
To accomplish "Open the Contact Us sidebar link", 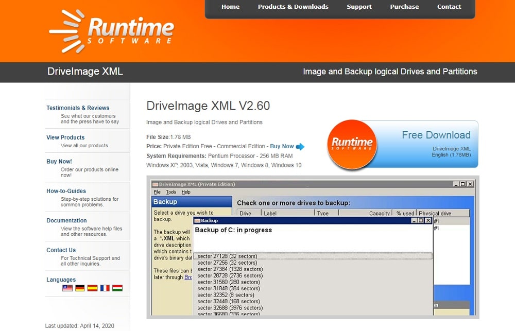I will (61, 250).
